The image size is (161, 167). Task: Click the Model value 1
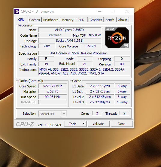pos(85,59)
